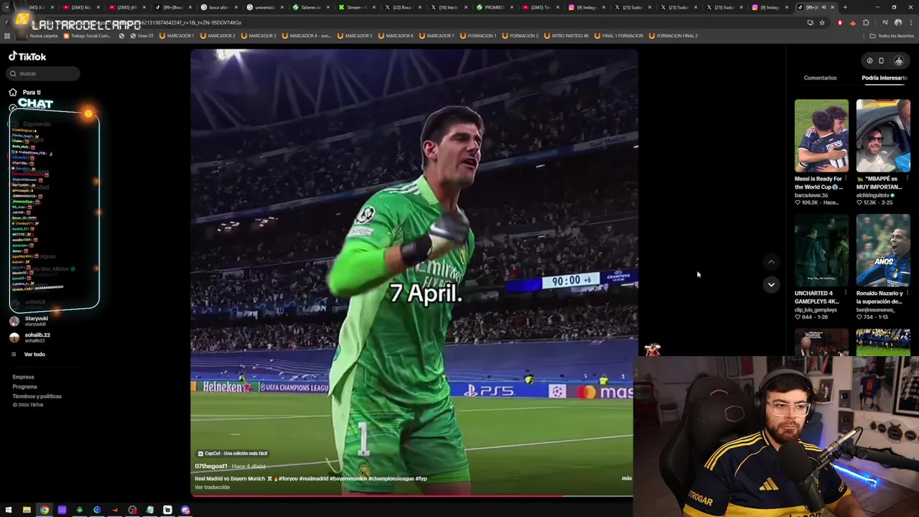919x517 pixels.
Task: Open barca4ever.36 creator link
Action: (811, 195)
